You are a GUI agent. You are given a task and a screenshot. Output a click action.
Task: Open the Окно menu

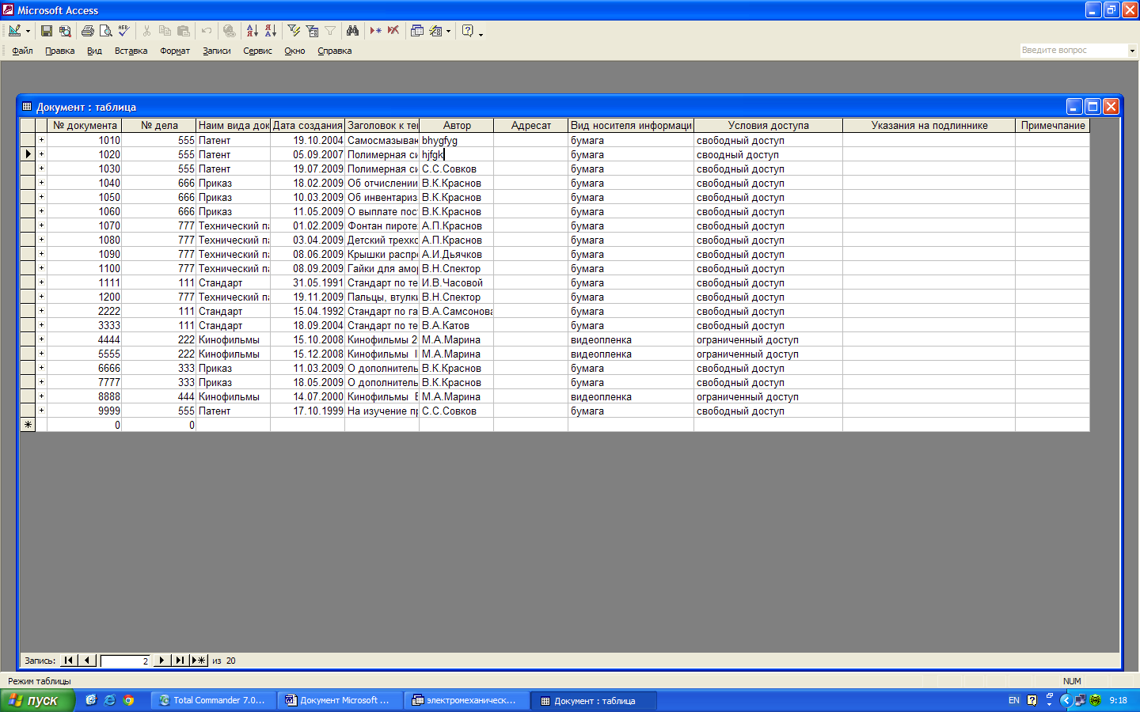pos(294,51)
